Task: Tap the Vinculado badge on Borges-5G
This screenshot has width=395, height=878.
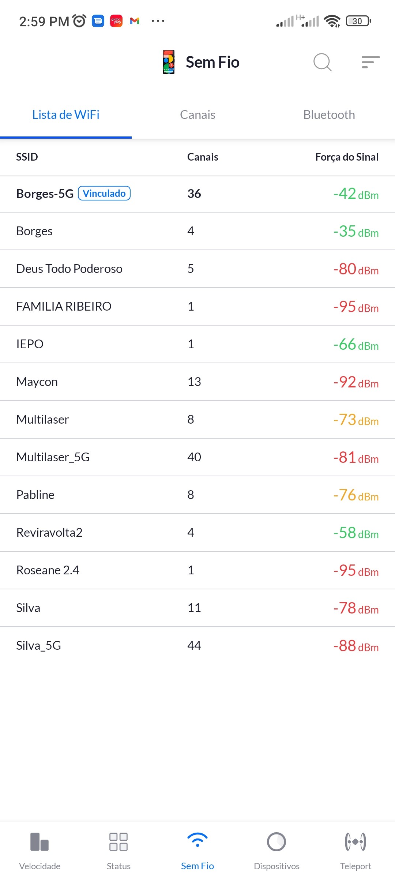Action: click(x=104, y=193)
